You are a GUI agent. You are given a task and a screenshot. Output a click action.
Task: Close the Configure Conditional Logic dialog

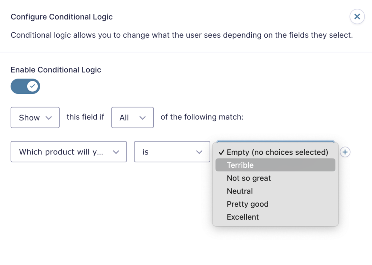coord(357,17)
